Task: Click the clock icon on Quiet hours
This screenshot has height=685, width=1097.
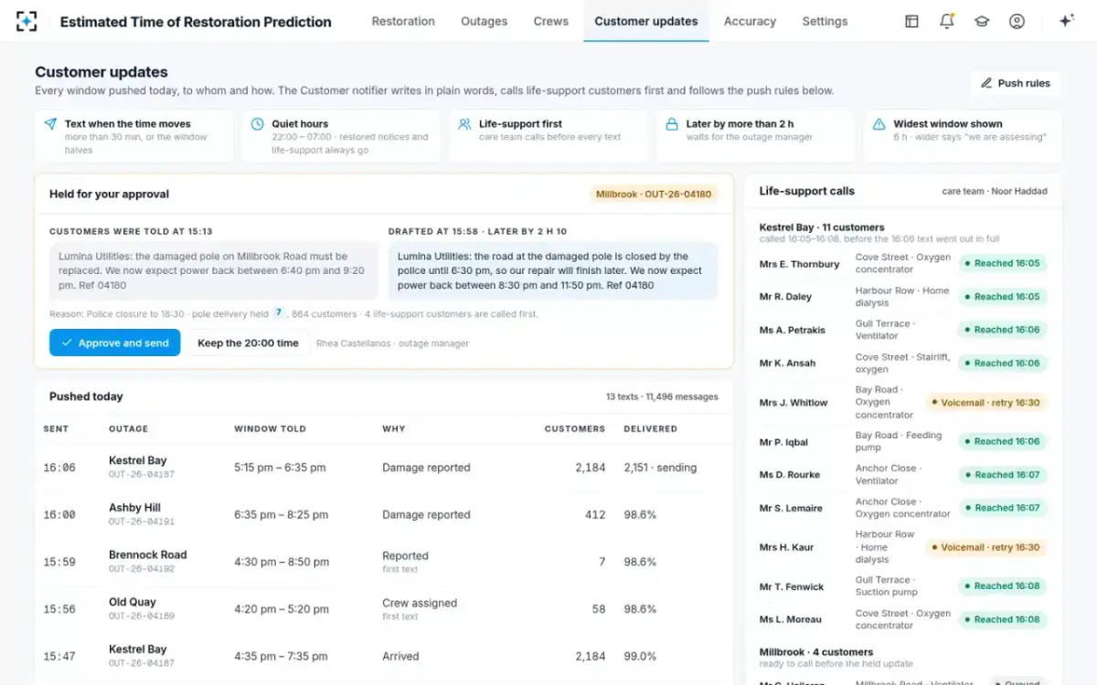Action: click(x=258, y=124)
